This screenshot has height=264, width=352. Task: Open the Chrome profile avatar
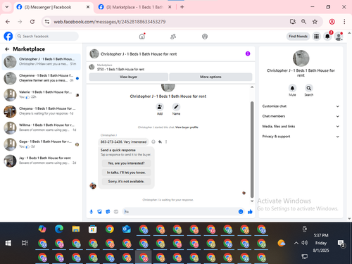(332, 22)
